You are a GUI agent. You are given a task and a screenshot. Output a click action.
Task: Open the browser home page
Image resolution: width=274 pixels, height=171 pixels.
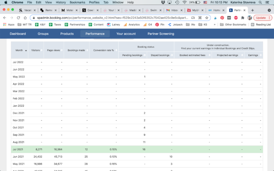pos(25,18)
